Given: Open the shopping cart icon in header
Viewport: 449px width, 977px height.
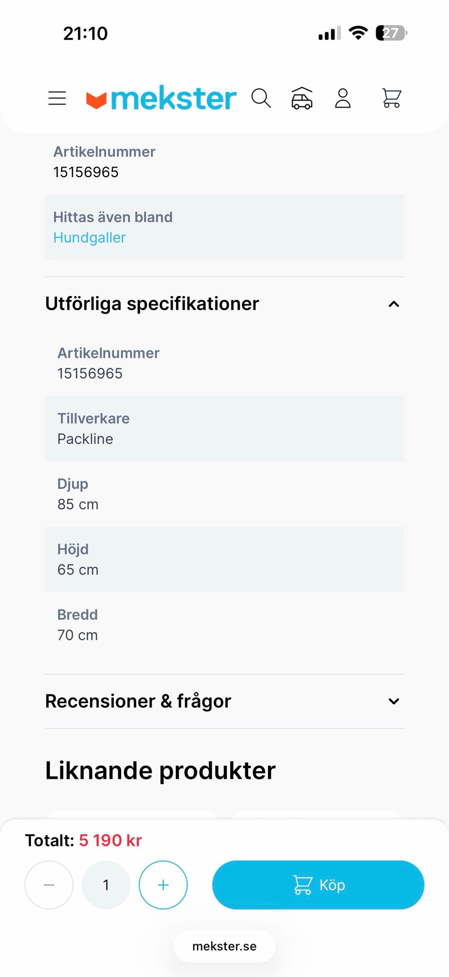Looking at the screenshot, I should pyautogui.click(x=391, y=98).
